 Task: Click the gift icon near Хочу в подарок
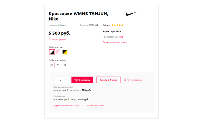click(125, 80)
